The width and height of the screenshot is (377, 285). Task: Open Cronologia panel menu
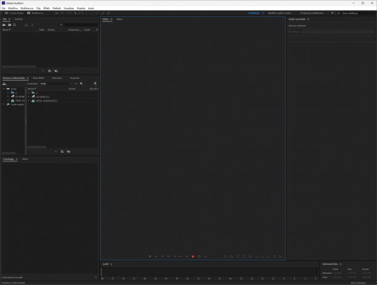click(x=17, y=159)
